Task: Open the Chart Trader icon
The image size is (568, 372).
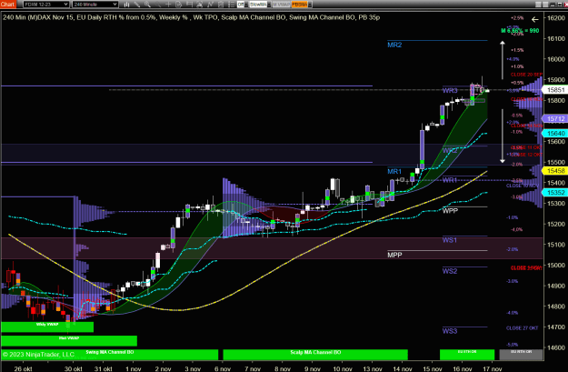Action: point(179,5)
